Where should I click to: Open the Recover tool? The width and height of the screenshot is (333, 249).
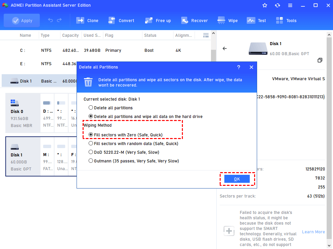click(x=195, y=21)
